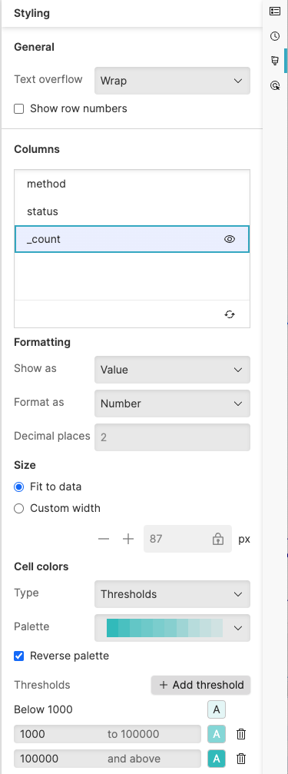Open Format as Number dropdown
Screen dimensions: 288x774
click(x=172, y=404)
